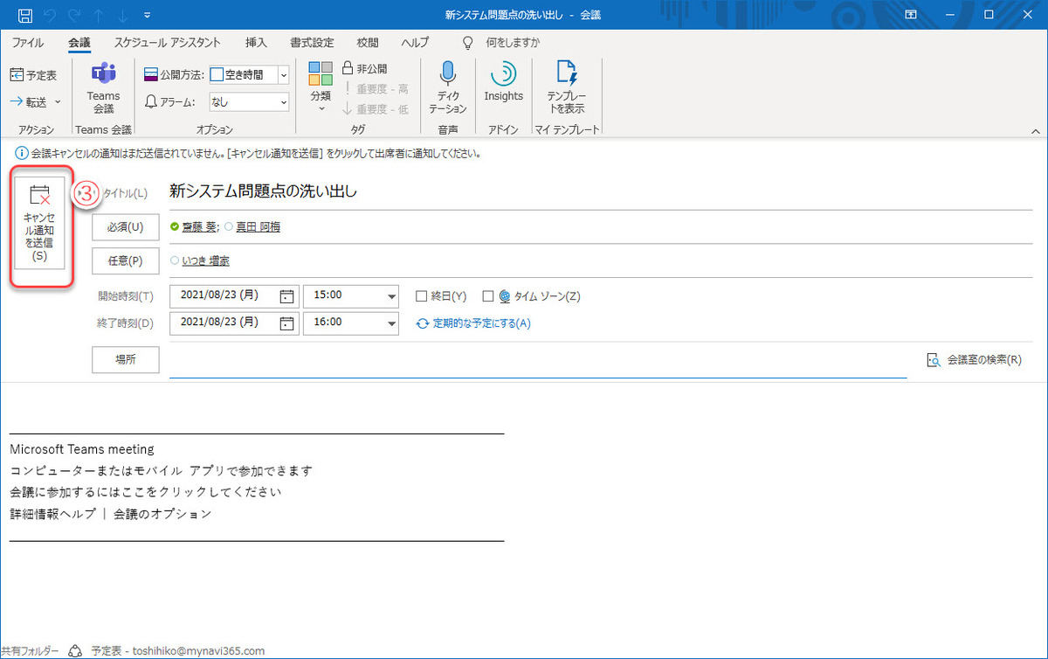Viewport: 1048px width, 659px height.
Task: Open 会議室の検索(R)
Action: [974, 360]
